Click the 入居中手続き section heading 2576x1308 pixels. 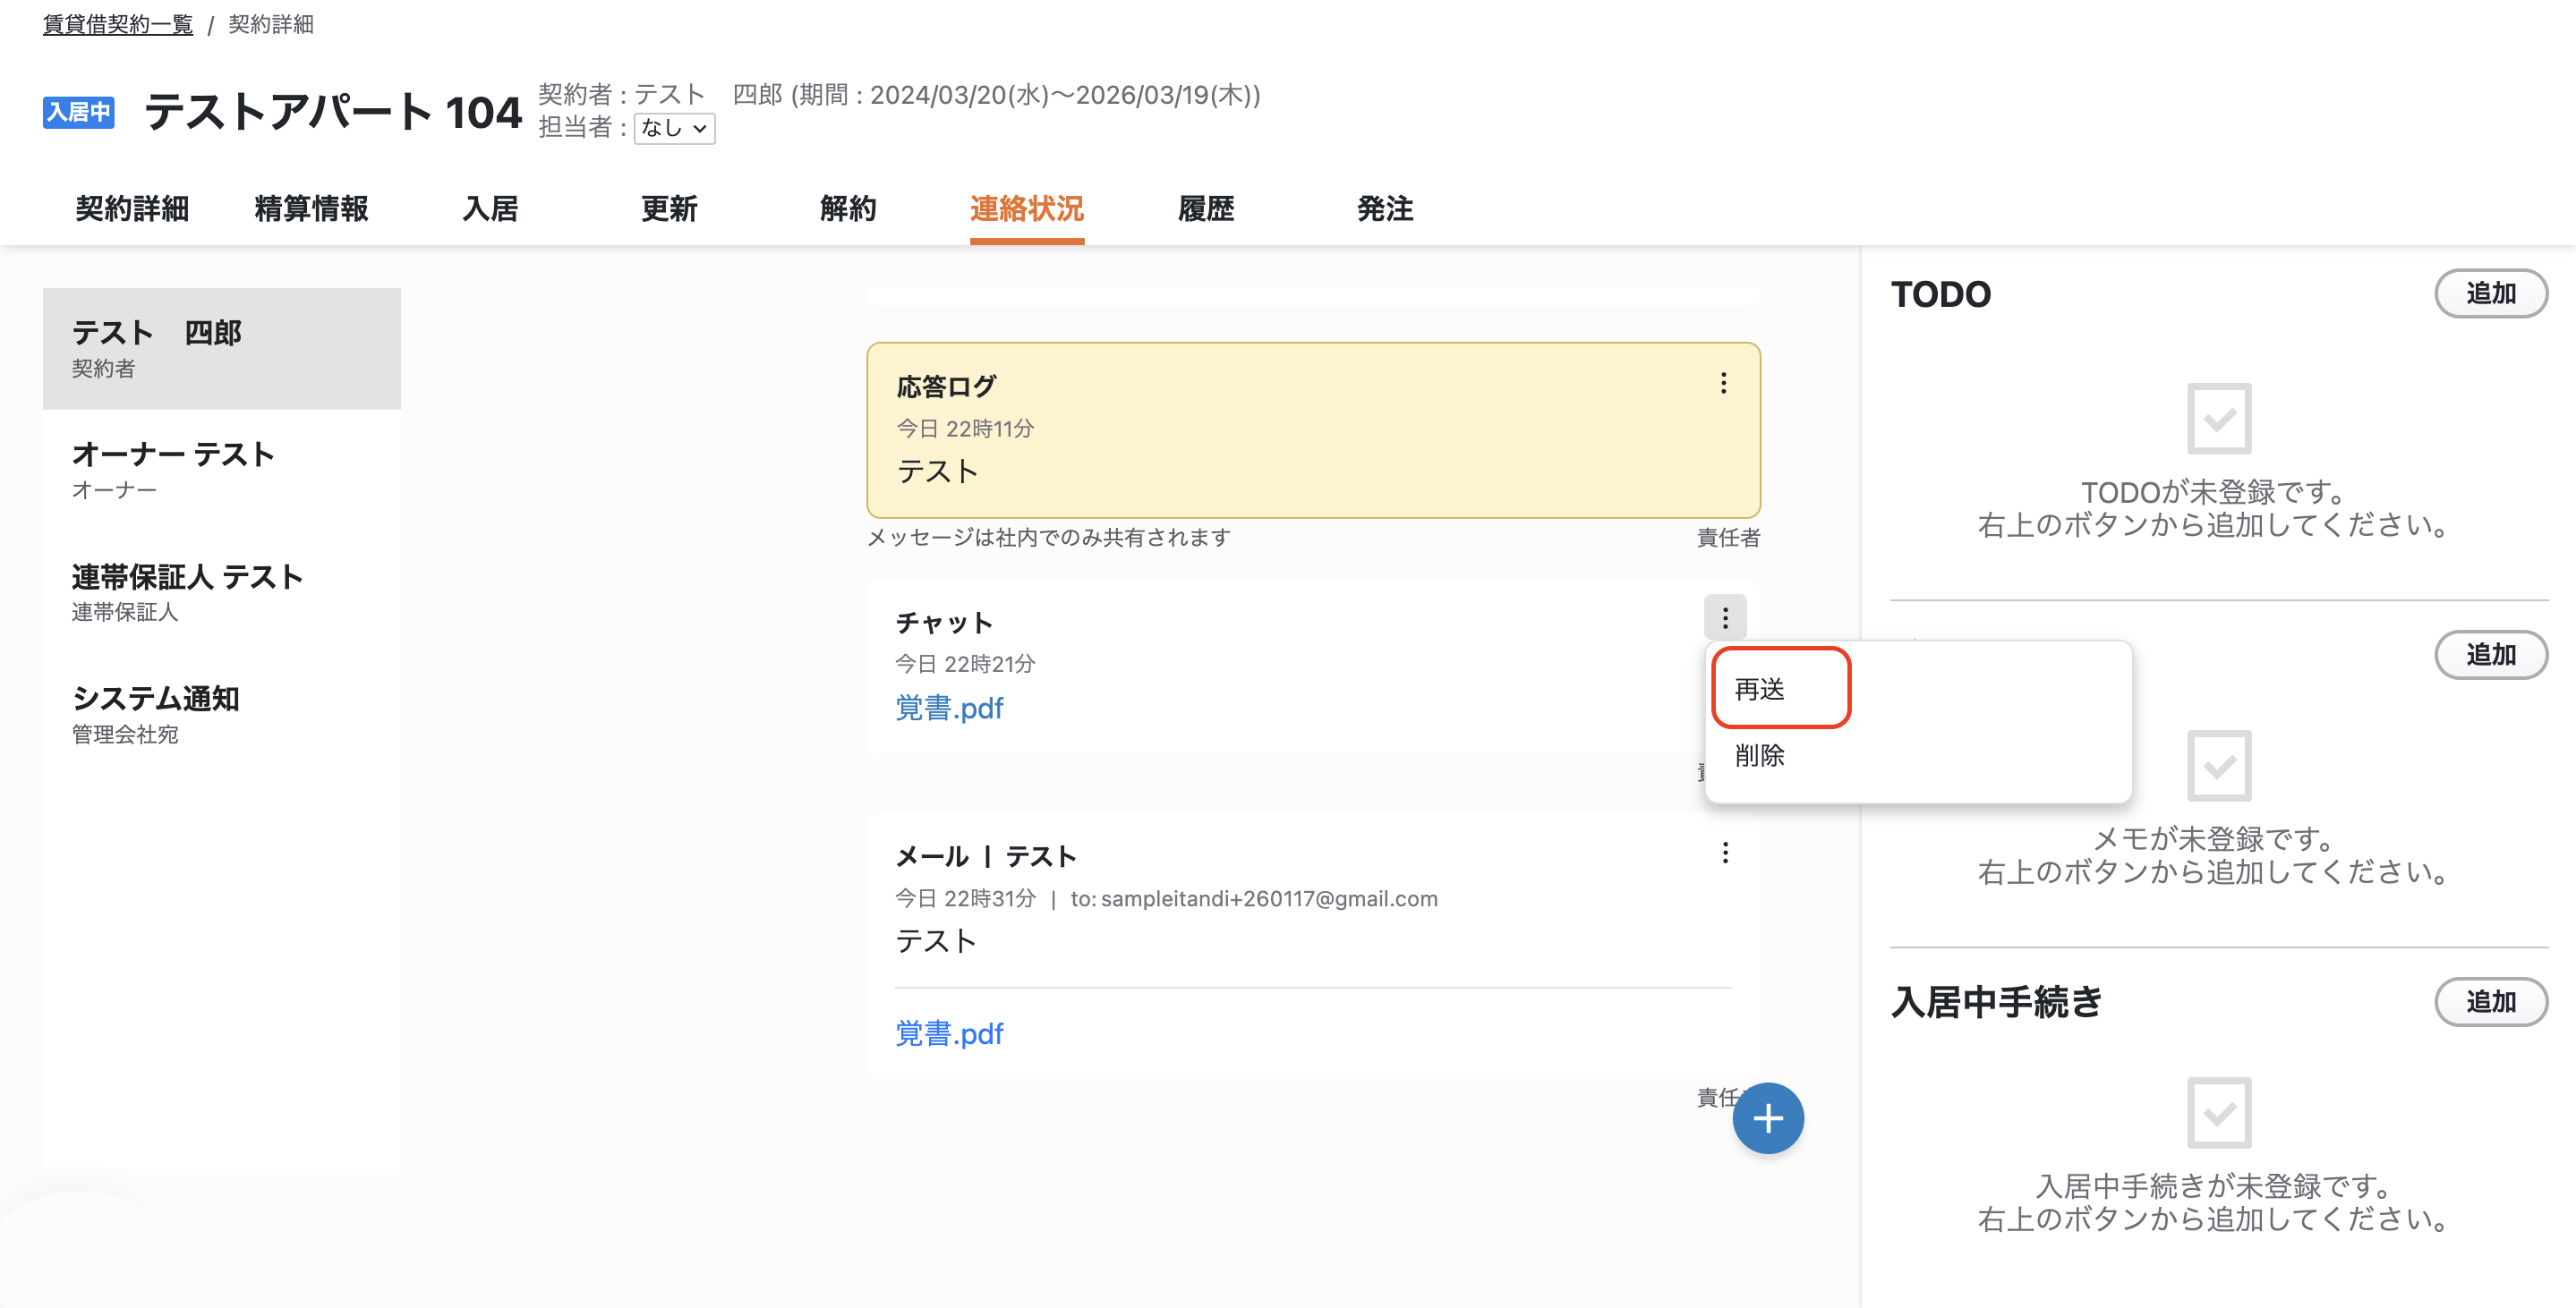pos(1996,1002)
